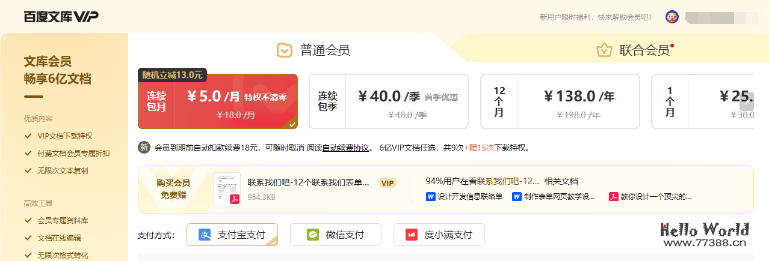The width and height of the screenshot is (769, 261).
Task: Click the 普通会员 smiley bag icon
Action: (x=285, y=50)
